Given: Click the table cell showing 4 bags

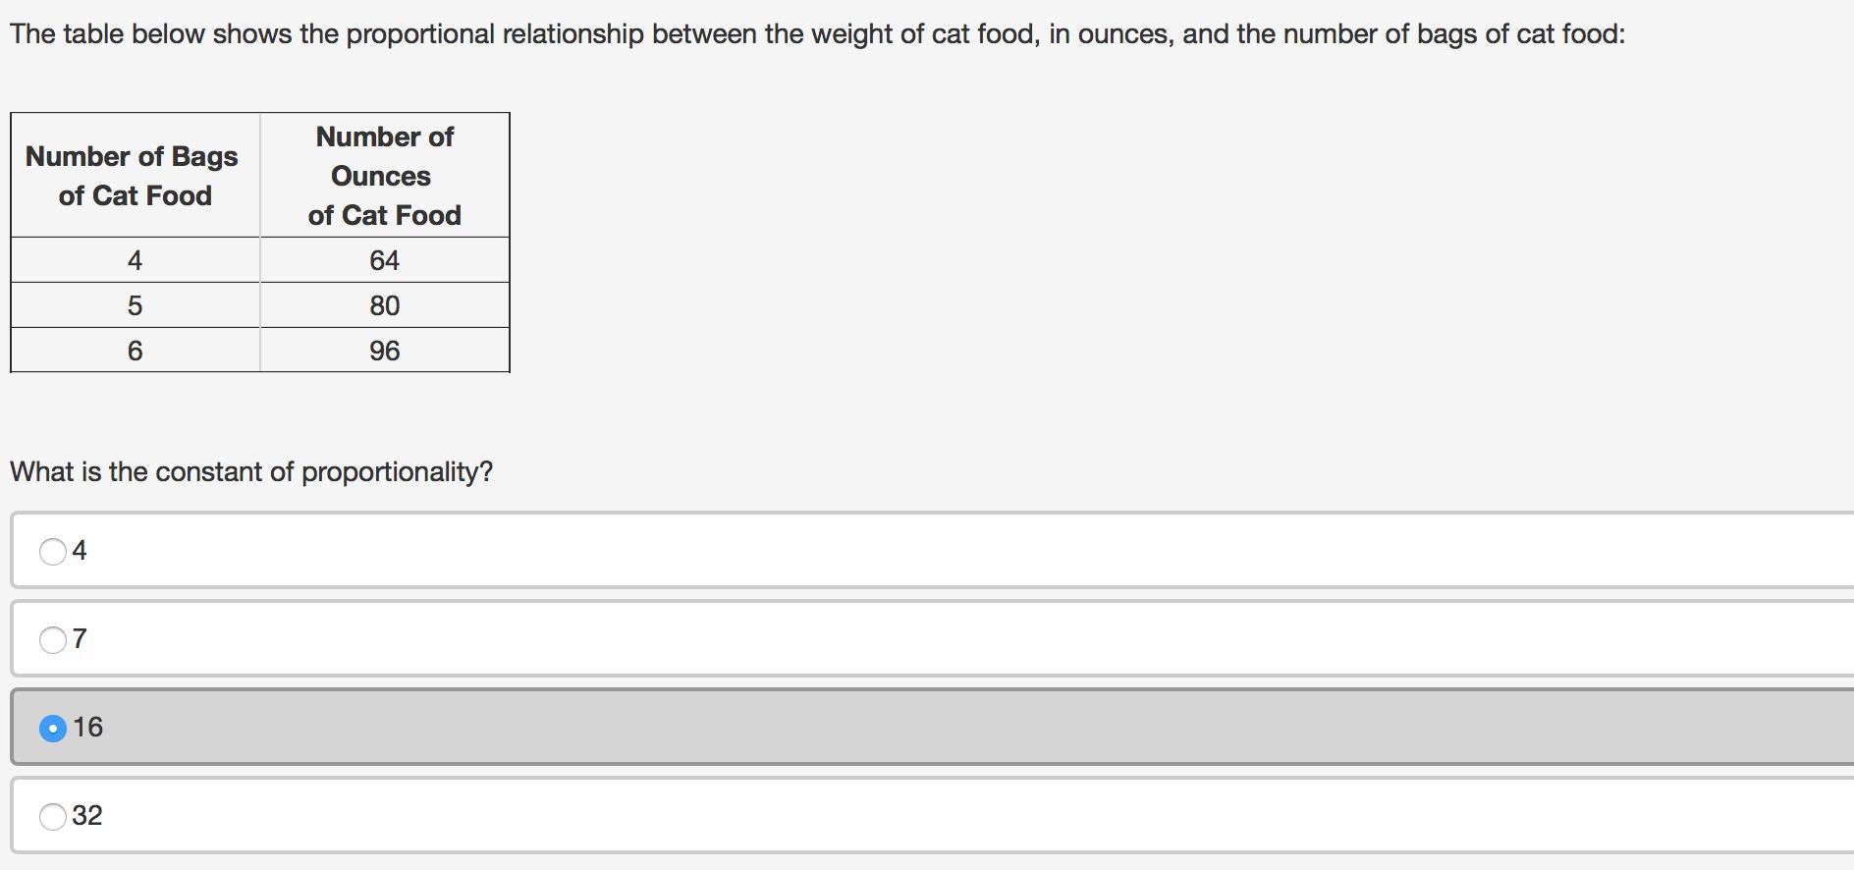Looking at the screenshot, I should (136, 260).
